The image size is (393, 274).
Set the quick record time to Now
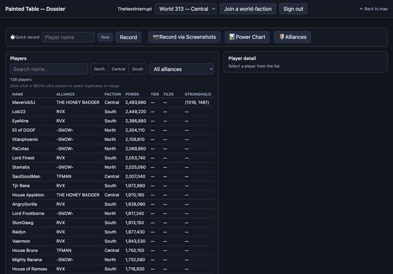click(x=105, y=37)
